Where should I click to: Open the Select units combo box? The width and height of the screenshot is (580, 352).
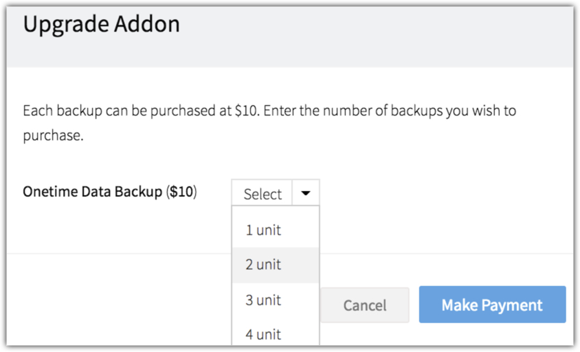coord(275,194)
